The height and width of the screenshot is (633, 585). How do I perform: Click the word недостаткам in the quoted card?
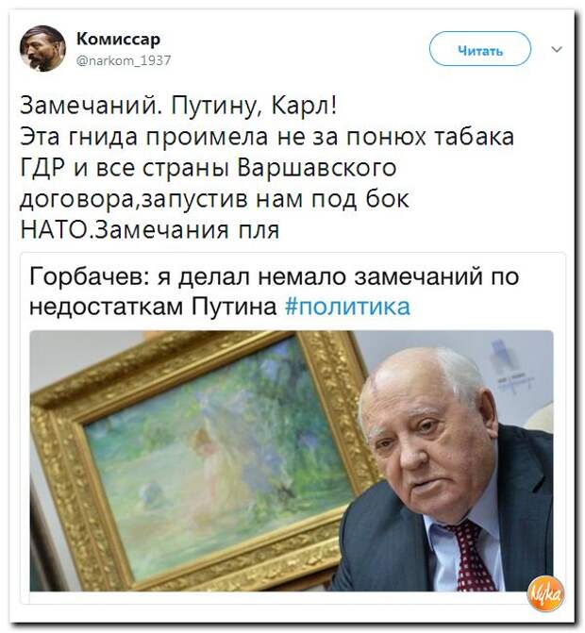(107, 307)
